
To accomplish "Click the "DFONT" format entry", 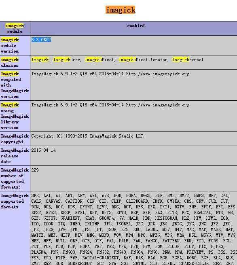I will click(86, 207).
